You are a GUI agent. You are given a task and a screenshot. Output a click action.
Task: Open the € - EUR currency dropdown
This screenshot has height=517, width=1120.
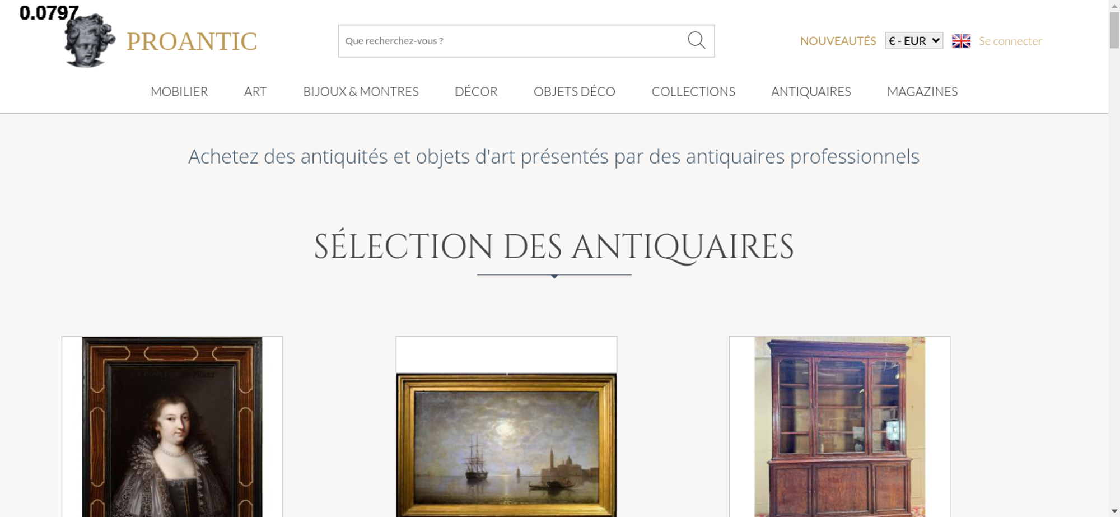click(914, 41)
